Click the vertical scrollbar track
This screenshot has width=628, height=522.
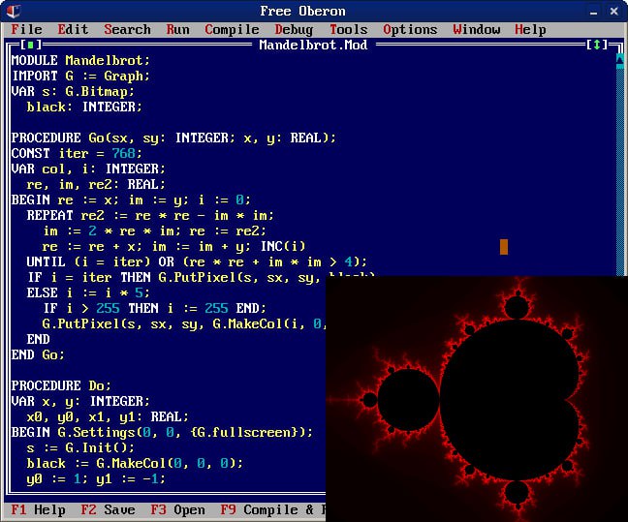tap(620, 174)
